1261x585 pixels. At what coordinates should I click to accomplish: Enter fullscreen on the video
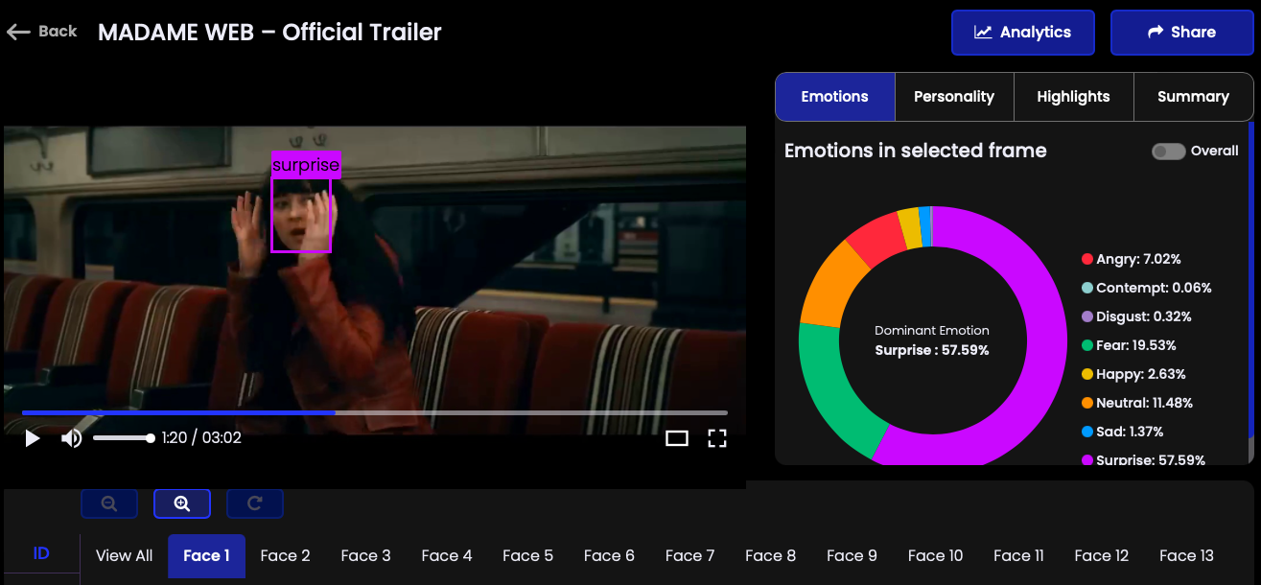[717, 438]
